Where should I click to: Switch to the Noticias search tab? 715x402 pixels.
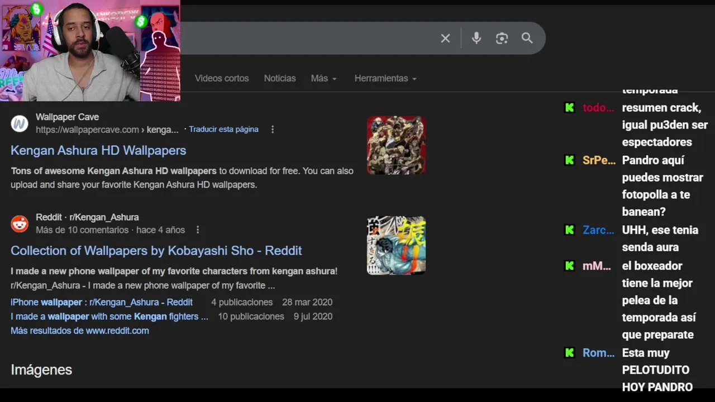280,78
